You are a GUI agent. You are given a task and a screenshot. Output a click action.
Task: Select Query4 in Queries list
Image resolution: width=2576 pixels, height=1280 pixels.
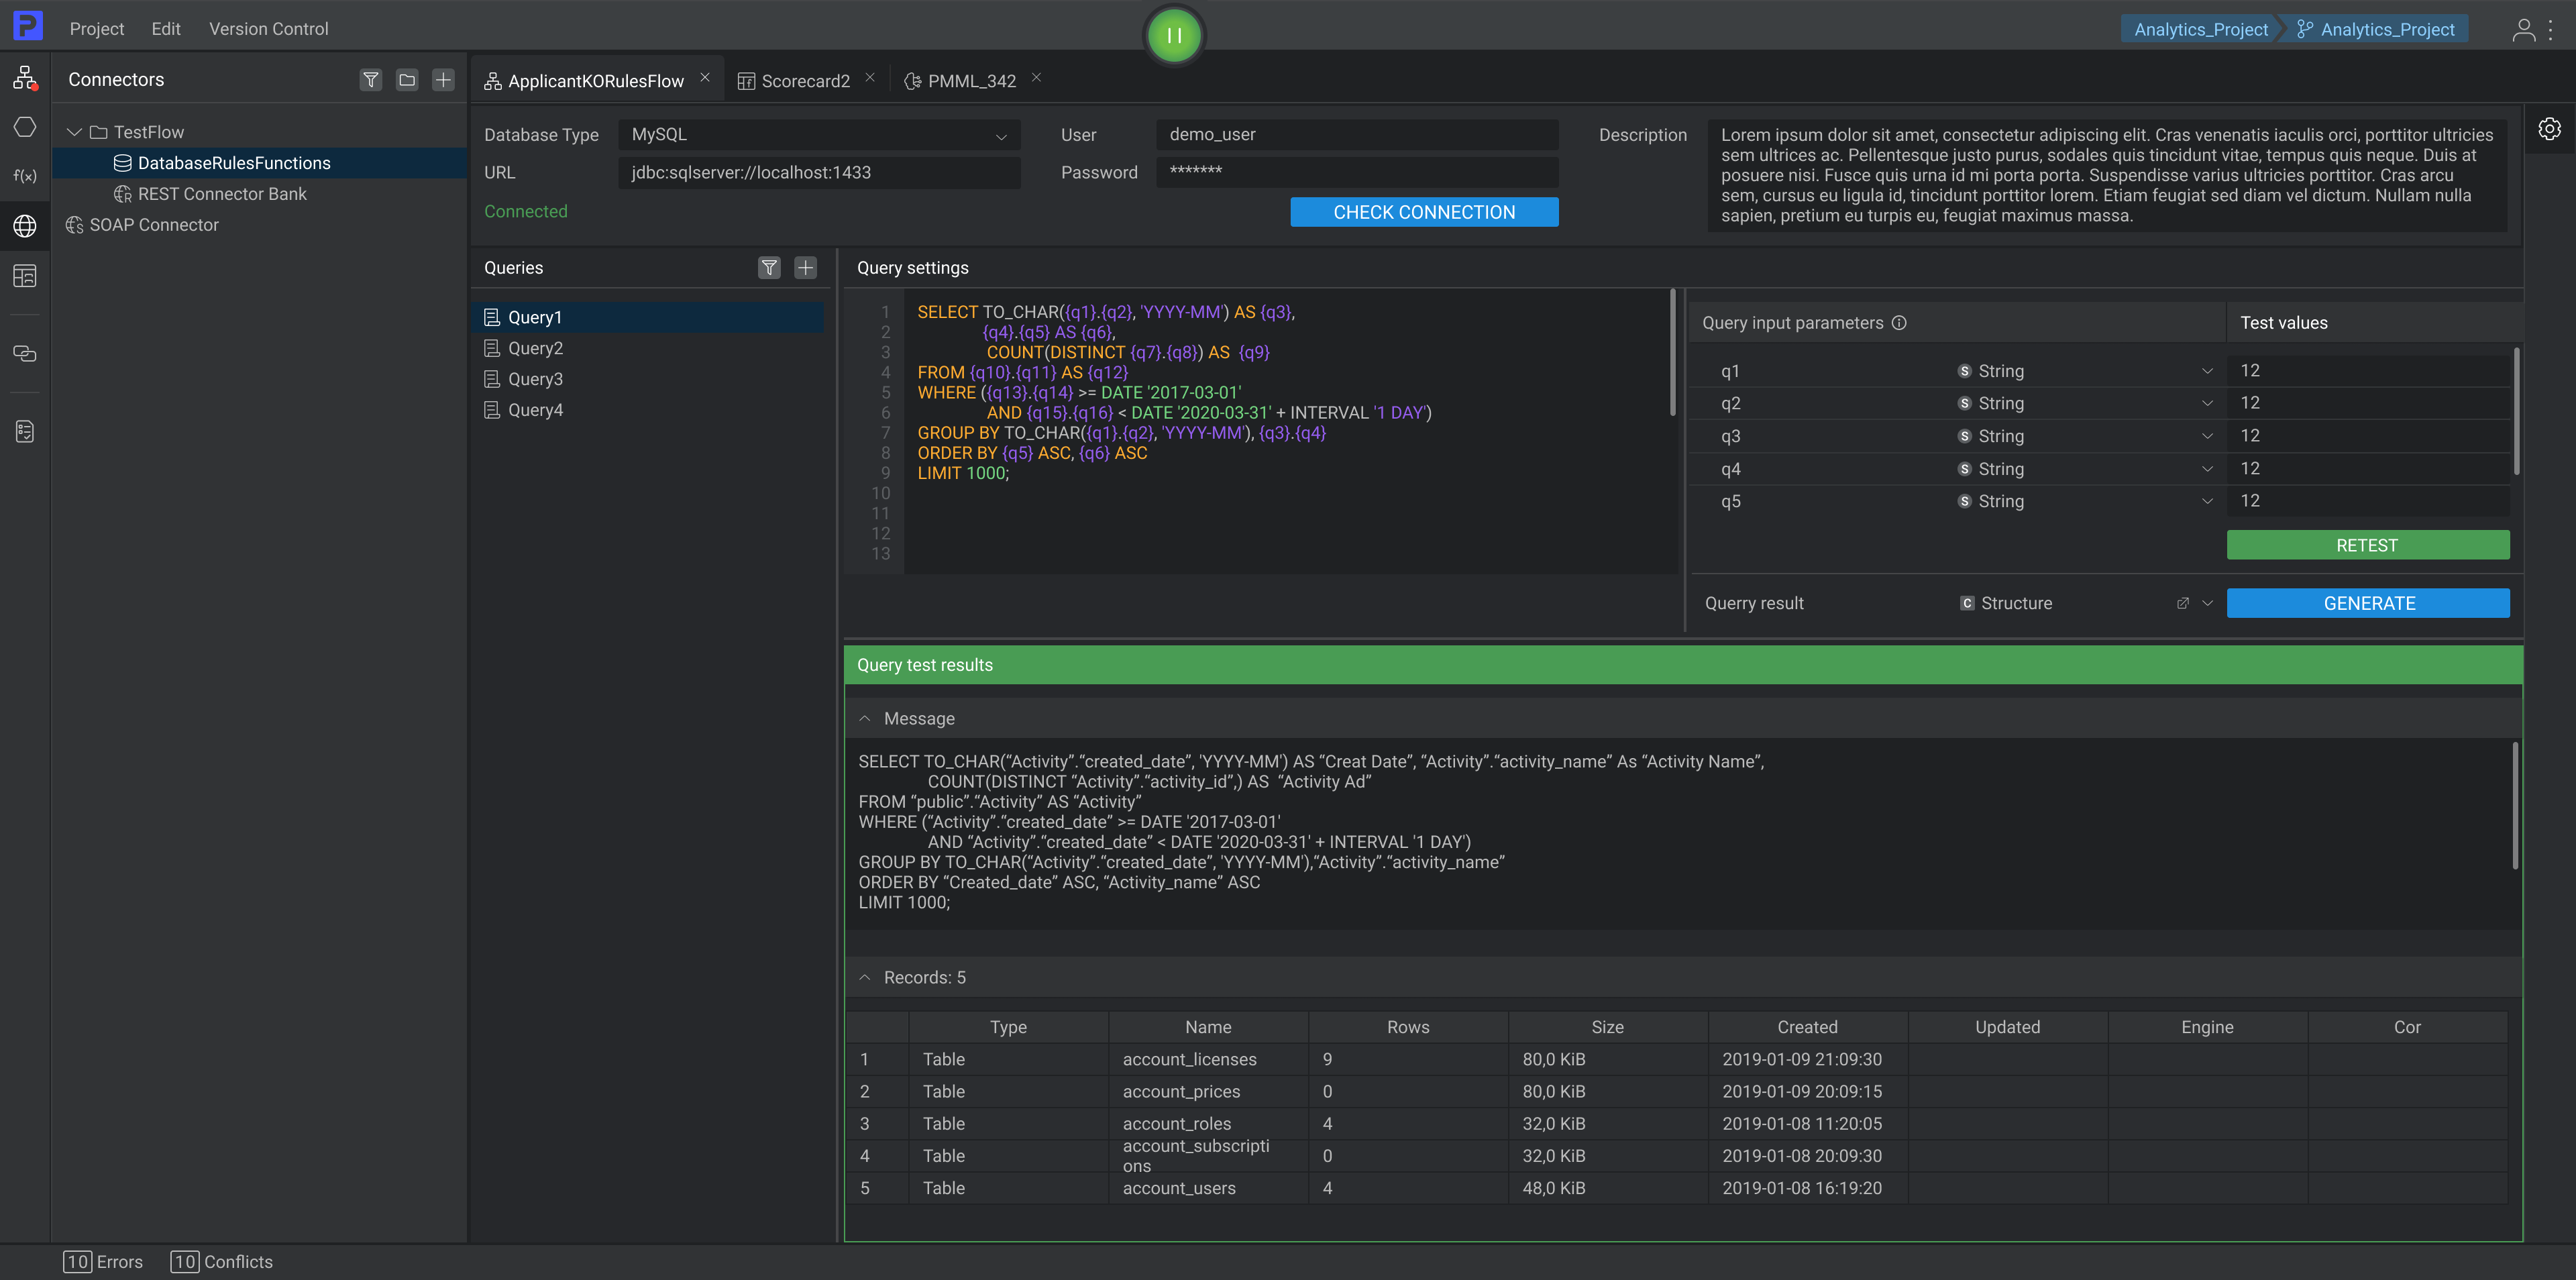[648, 410]
